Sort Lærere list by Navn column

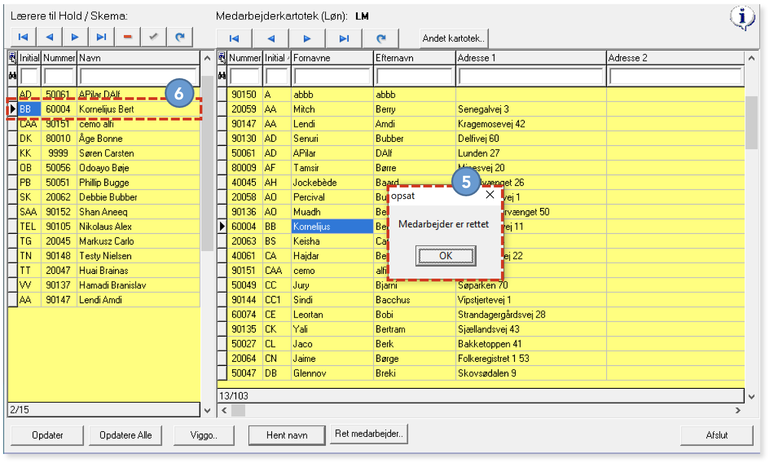139,58
